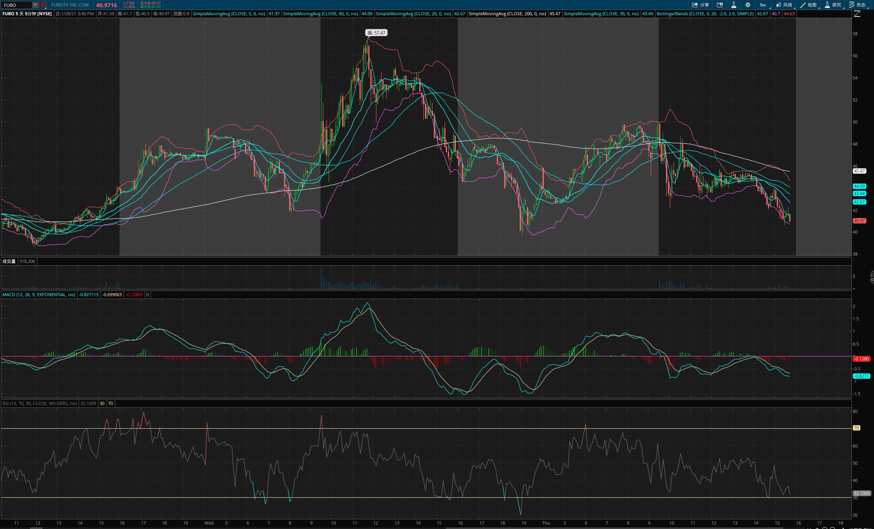Click the bid price 买方价:40.97
The width and height of the screenshot is (874, 529).
tap(150, 3)
